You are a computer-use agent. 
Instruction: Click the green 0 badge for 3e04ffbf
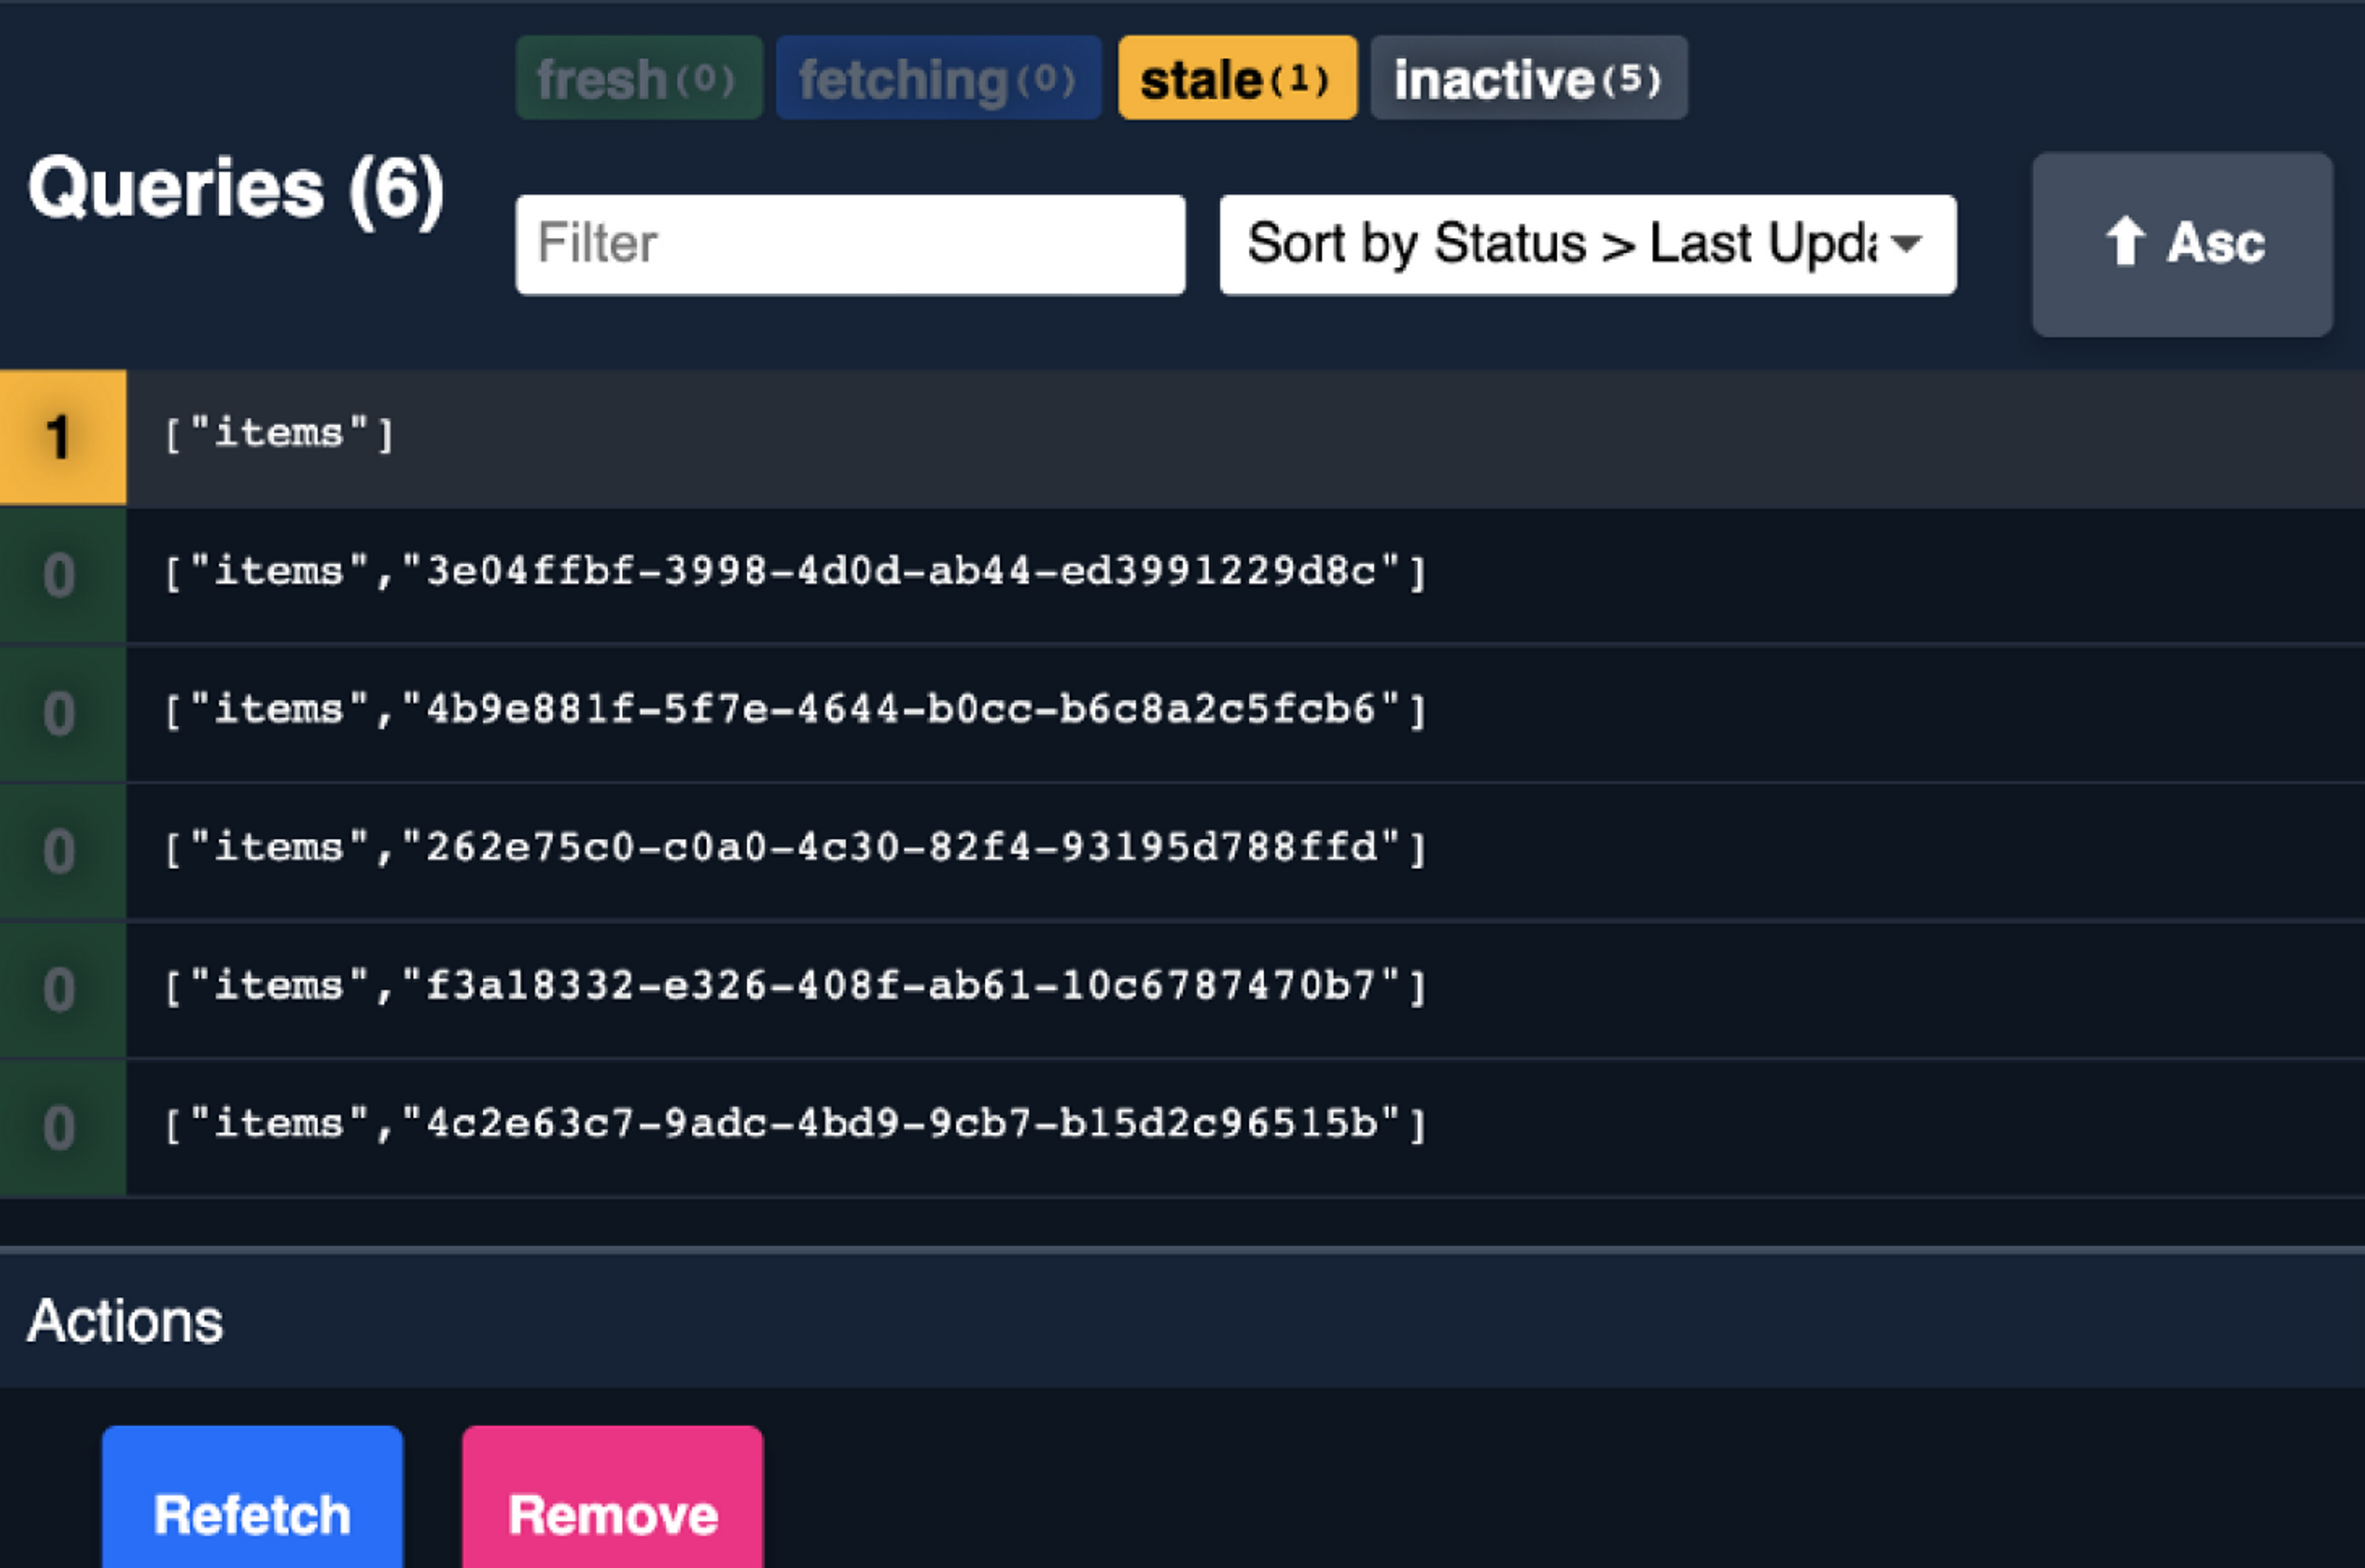coord(62,575)
